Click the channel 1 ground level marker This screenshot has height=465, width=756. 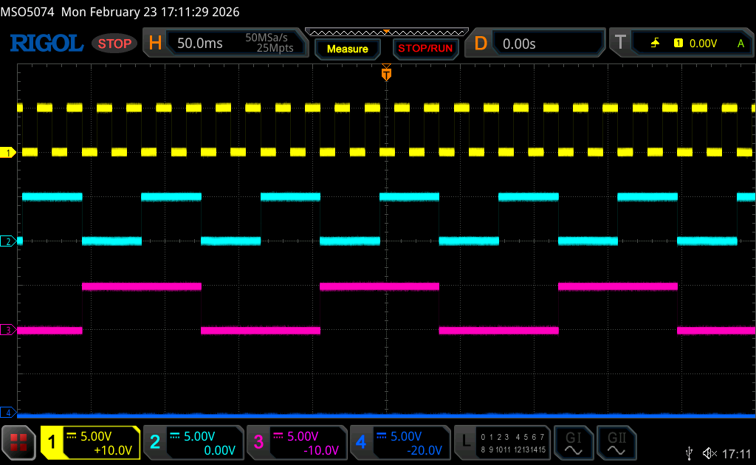(x=9, y=153)
